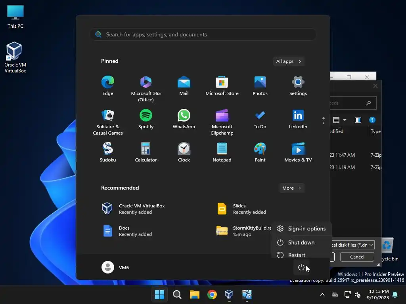This screenshot has width=406, height=304.
Task: Open view options dropdown in file dialog
Action: 345,120
